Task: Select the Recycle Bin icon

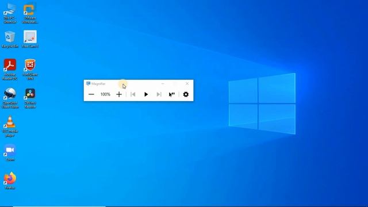Action: tap(10, 39)
